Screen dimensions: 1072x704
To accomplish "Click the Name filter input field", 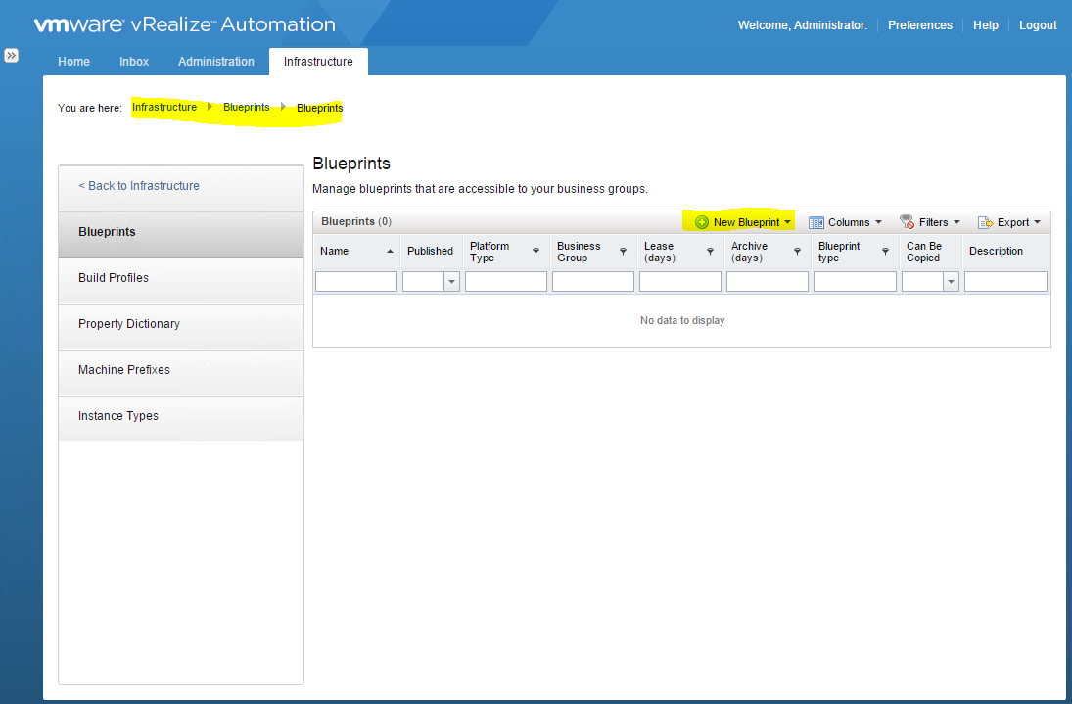I will pos(356,282).
